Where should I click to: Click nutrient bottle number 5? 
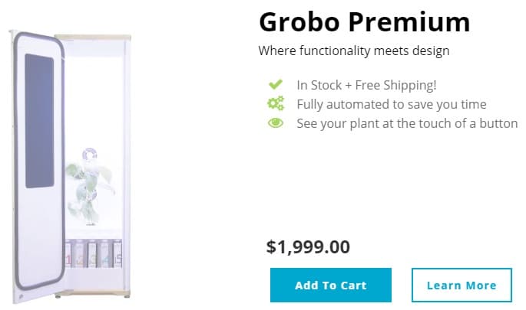(x=116, y=258)
